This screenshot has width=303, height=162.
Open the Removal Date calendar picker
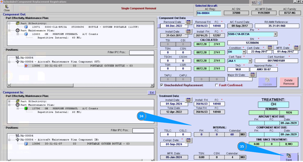[x=189, y=22]
